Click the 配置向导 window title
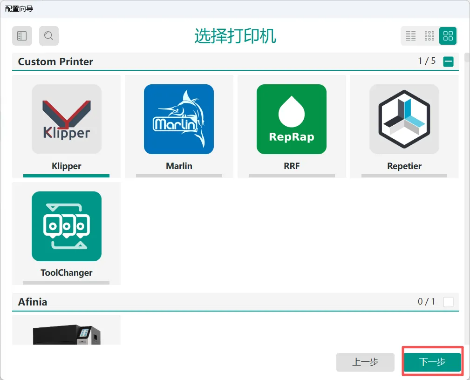 (19, 9)
